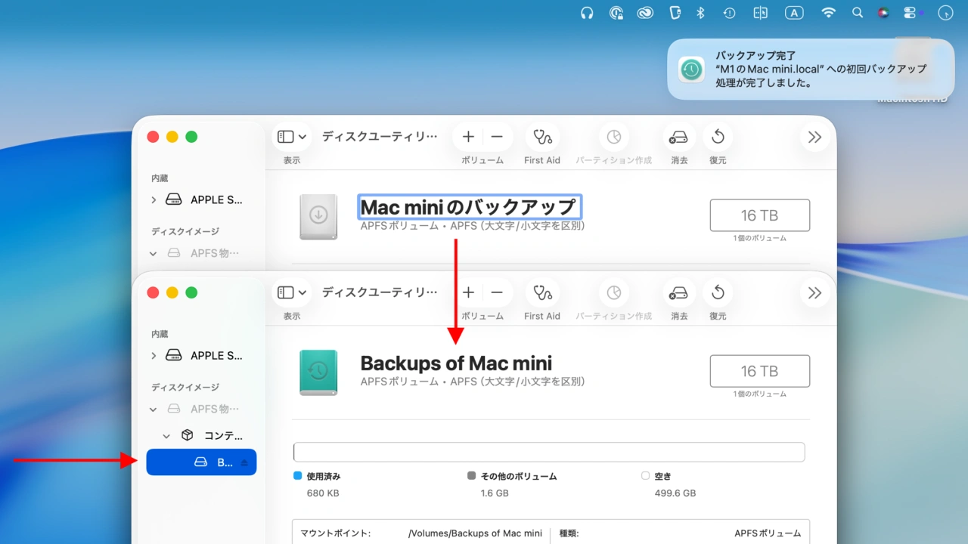The image size is (968, 544).
Task: Remove a volume using the − icon
Action: (496, 292)
